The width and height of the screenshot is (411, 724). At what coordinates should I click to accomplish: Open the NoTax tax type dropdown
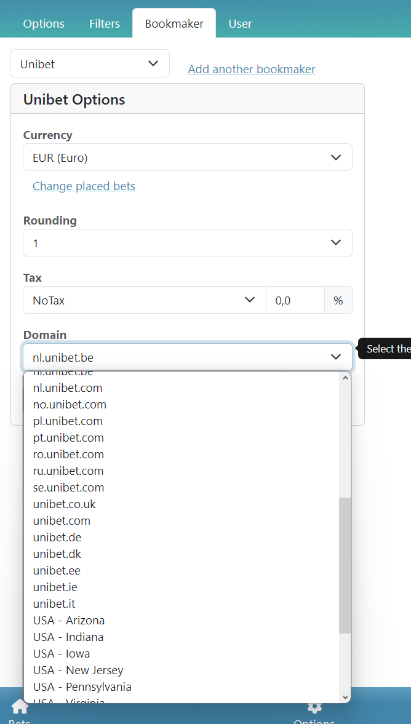[145, 300]
